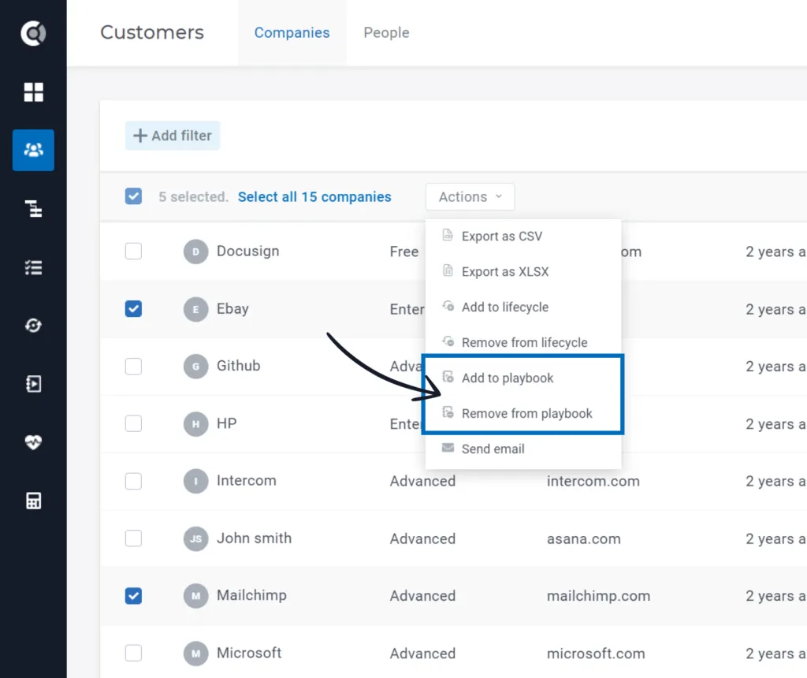Open the health heart icon in sidebar

tap(33, 442)
